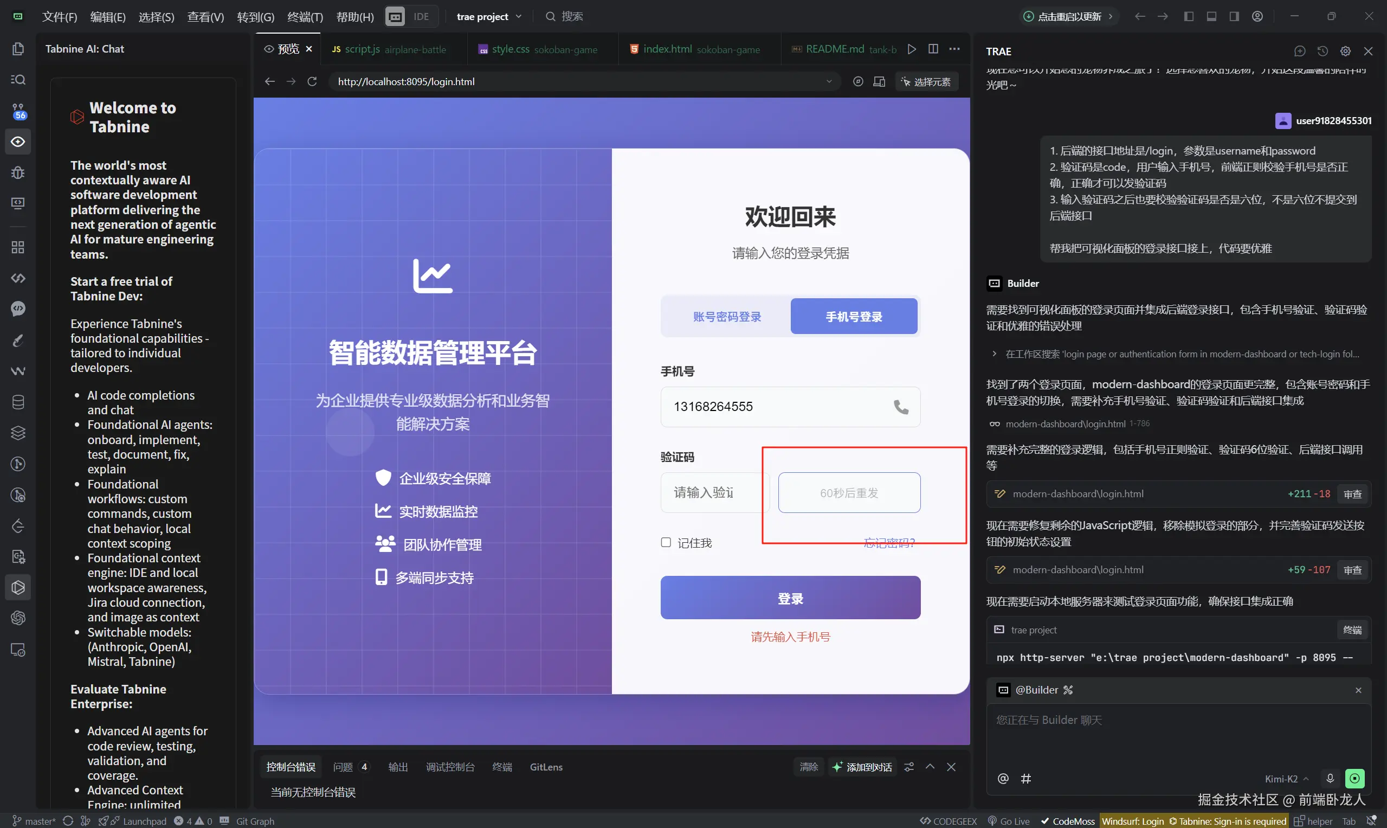Switch to 账号密码登录 login mode
Viewport: 1387px width, 828px height.
[x=727, y=317]
